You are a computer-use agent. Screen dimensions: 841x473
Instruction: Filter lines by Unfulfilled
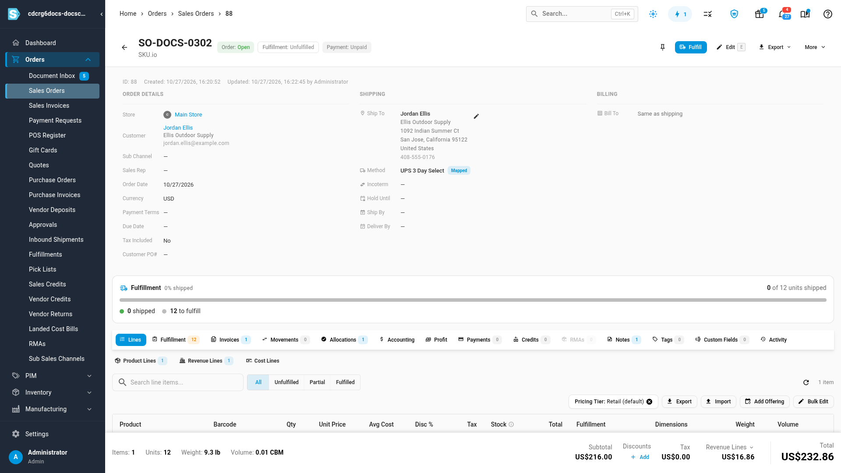[x=286, y=382]
